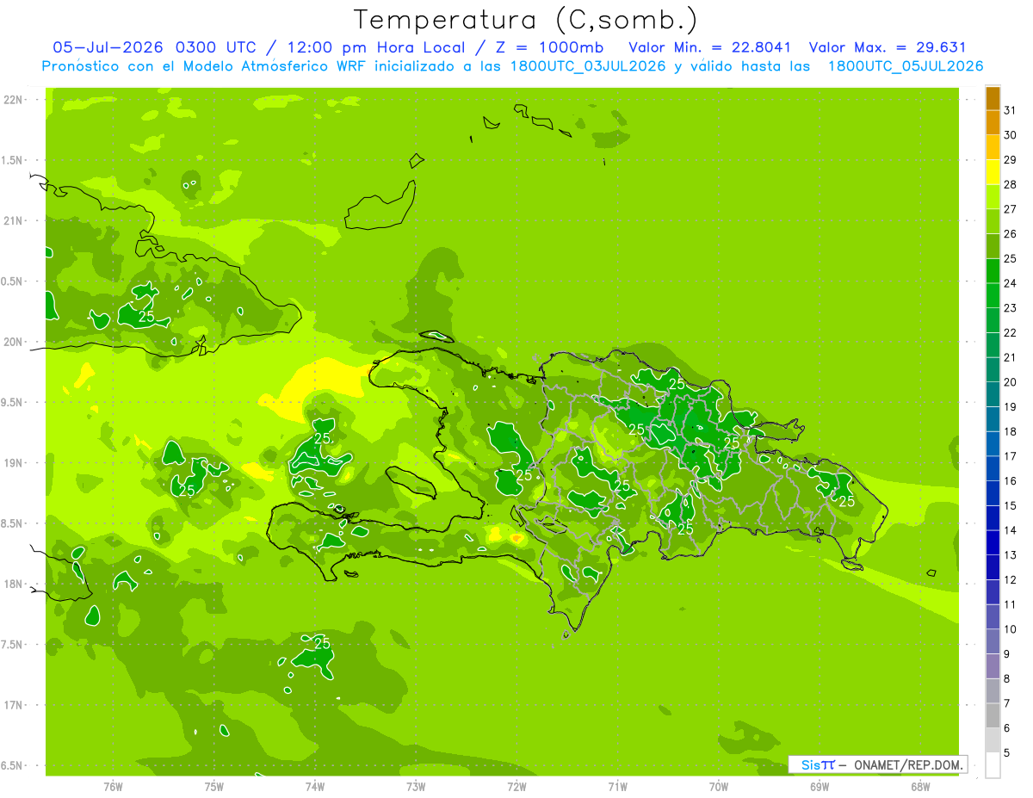1033x798 pixels.
Task: Click the longitude axis label 69W
Action: click(x=820, y=786)
